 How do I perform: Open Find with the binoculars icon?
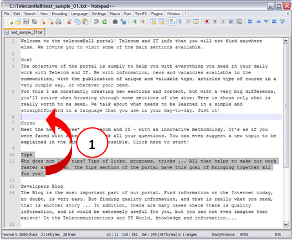point(115,21)
